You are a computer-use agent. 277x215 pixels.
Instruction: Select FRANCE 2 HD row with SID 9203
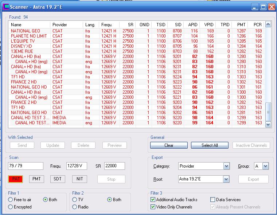(x=136, y=102)
